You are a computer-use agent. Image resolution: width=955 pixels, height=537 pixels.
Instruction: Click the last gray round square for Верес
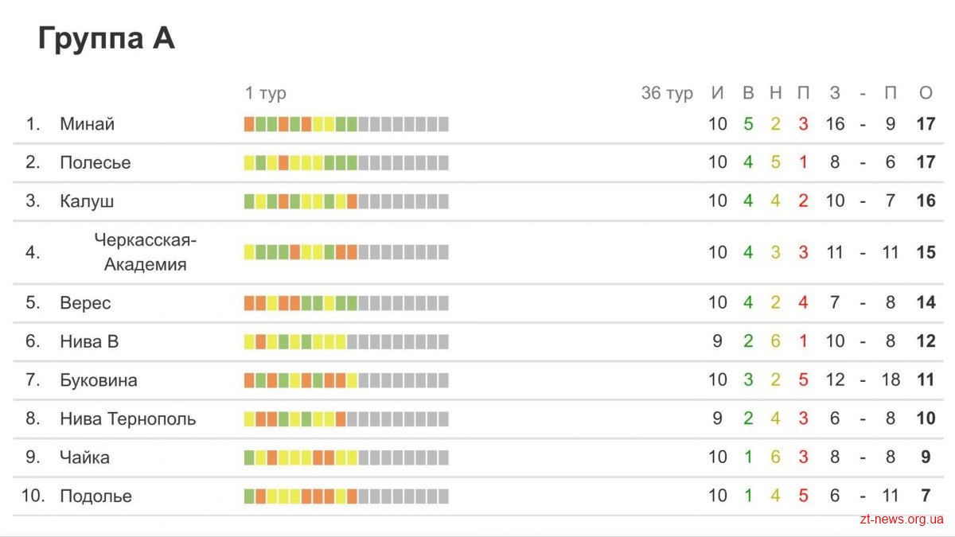[x=443, y=303]
